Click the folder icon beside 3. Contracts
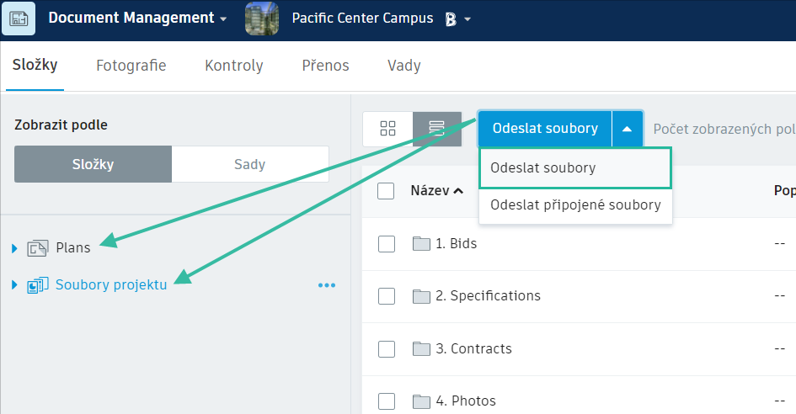Screen dimensions: 796x414 tap(421, 348)
